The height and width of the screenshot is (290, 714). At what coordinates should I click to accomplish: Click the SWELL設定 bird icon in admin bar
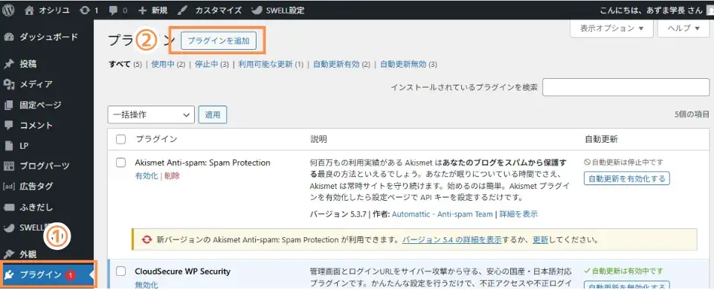(x=257, y=10)
